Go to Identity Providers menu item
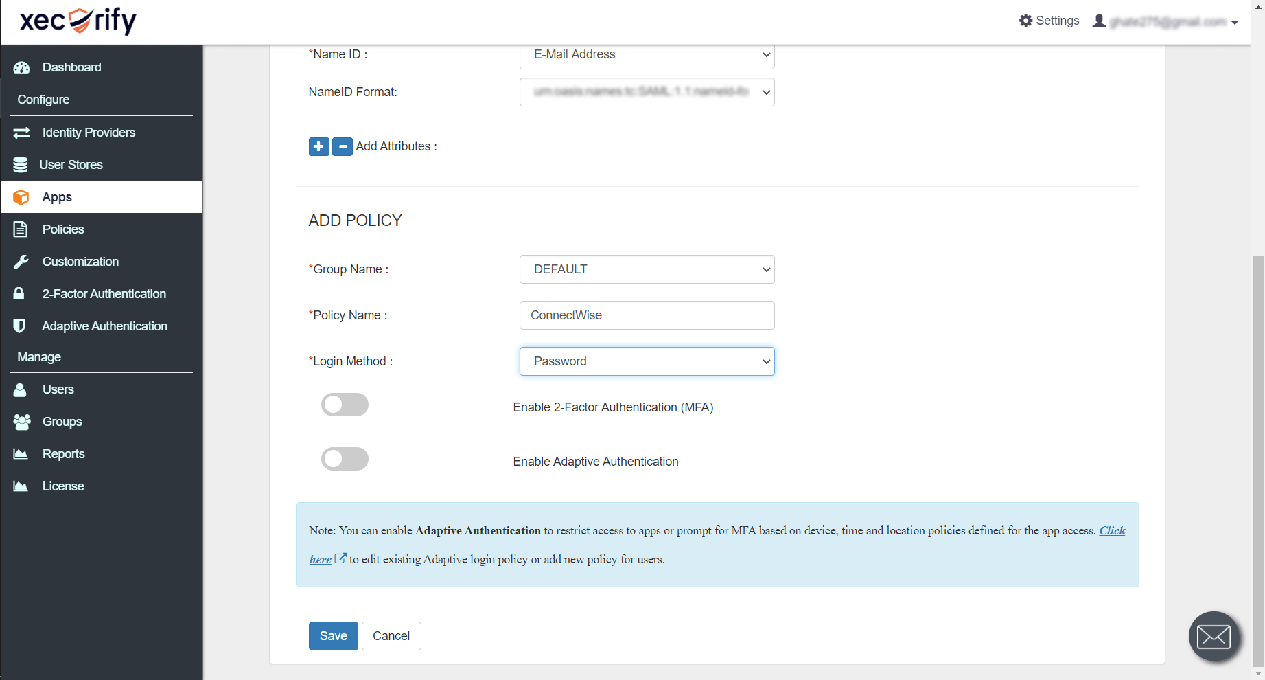1265x680 pixels. point(102,133)
